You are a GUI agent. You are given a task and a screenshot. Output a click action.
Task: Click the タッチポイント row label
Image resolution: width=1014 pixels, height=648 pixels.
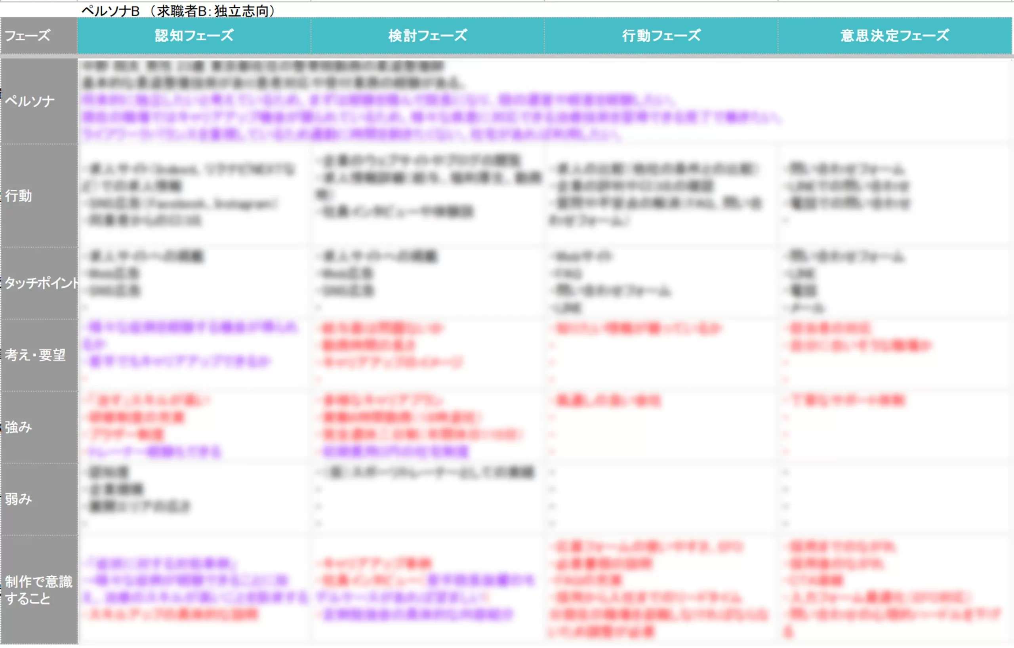[x=39, y=283]
